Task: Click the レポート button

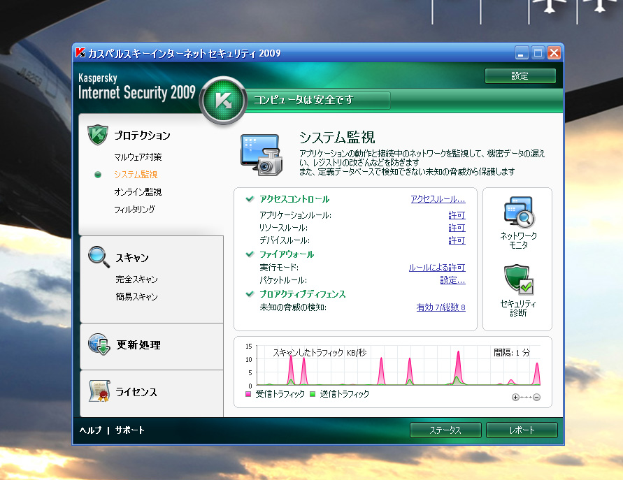Action: point(522,430)
